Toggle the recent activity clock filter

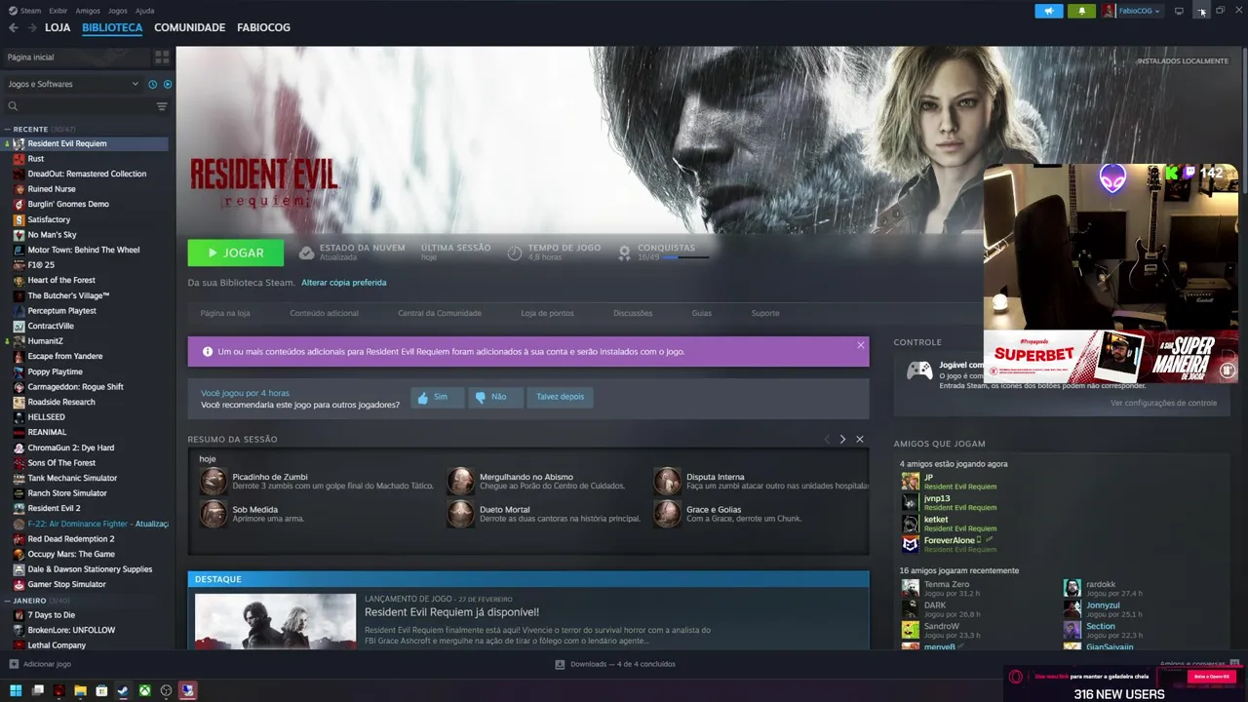153,84
